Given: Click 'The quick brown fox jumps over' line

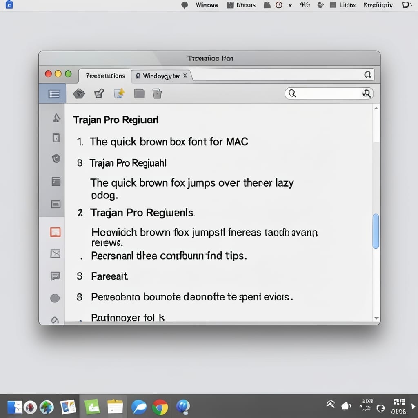Looking at the screenshot, I should click(x=192, y=183).
